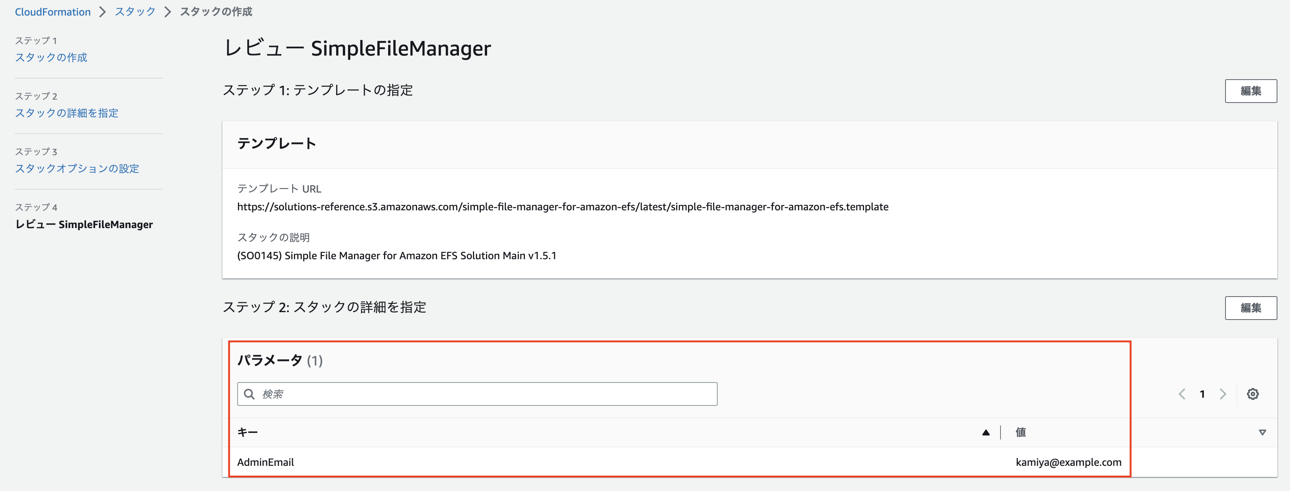The width and height of the screenshot is (1290, 491).
Task: Select the AdminEmail parameter key
Action: point(265,462)
